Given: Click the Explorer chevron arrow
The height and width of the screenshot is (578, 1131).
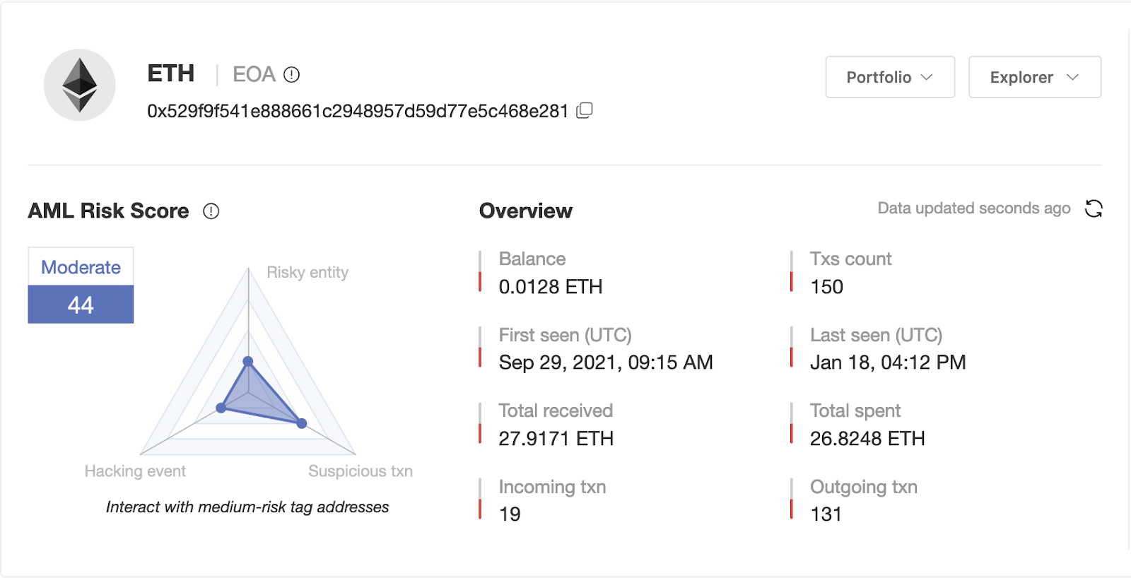Looking at the screenshot, I should 1072,77.
